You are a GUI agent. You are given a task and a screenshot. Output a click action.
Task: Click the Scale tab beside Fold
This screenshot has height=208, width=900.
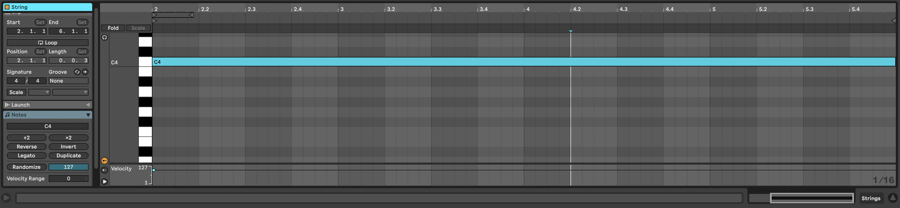(138, 28)
